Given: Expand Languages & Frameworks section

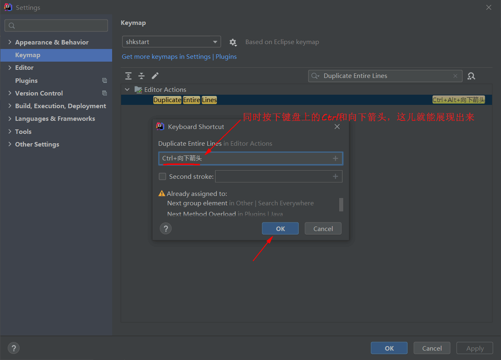Looking at the screenshot, I should tap(10, 119).
